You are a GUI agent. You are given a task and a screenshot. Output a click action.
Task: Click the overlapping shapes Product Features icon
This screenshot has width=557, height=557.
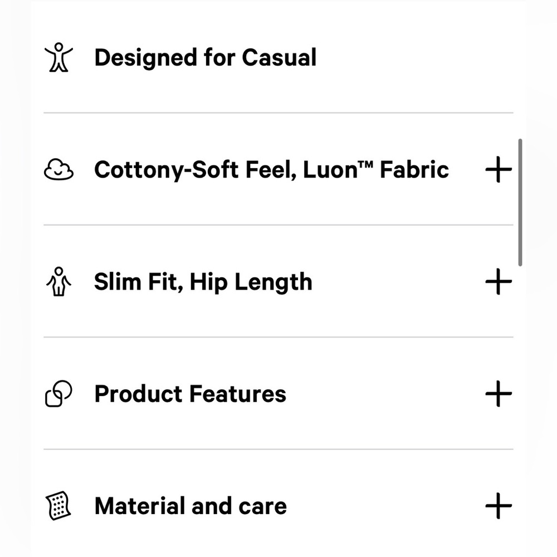[58, 394]
